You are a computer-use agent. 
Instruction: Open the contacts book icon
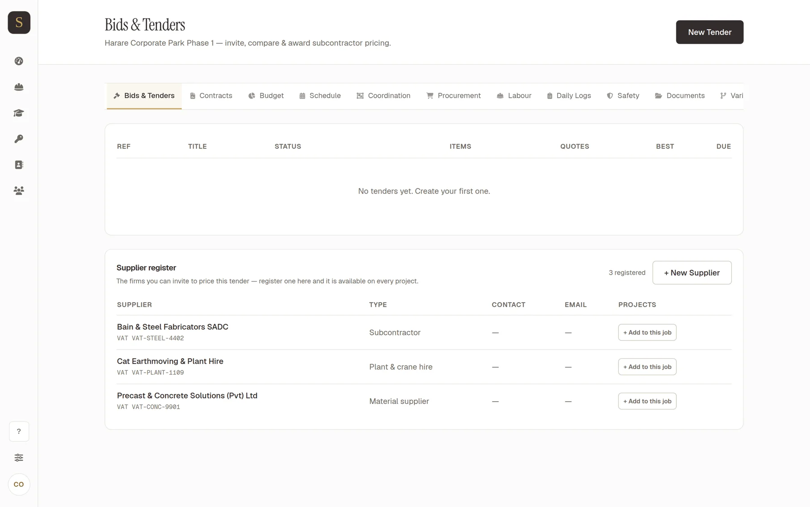pyautogui.click(x=19, y=165)
